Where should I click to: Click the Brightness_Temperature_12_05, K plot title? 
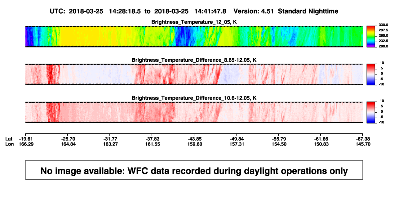click(x=194, y=22)
